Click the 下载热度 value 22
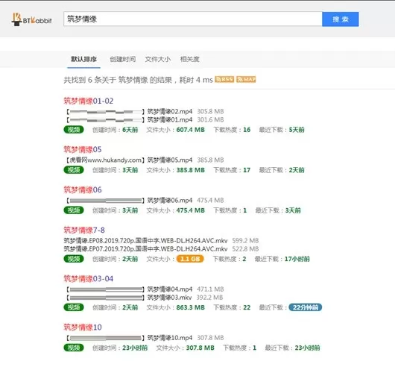This screenshot has height=367, width=395. 247,308
